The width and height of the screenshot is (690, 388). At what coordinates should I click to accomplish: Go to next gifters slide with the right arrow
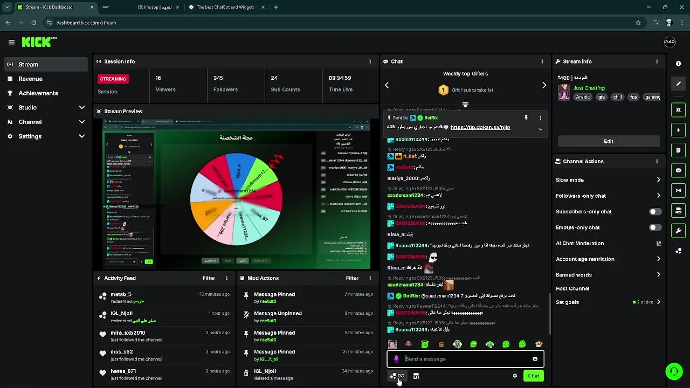click(x=544, y=85)
